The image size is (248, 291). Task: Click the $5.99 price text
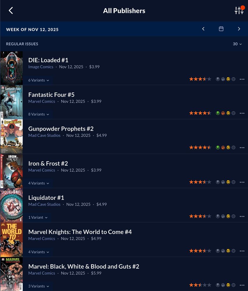96,273
